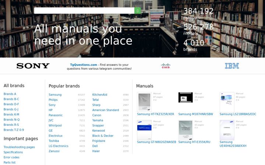The image size is (265, 165).
Task: Select Panasonic brand link
Action: tap(56, 115)
